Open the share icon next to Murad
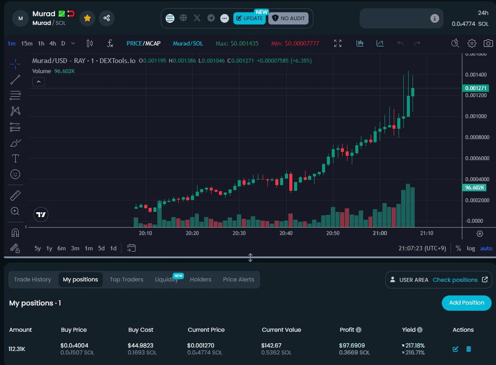Image resolution: width=496 pixels, height=365 pixels. [x=107, y=18]
